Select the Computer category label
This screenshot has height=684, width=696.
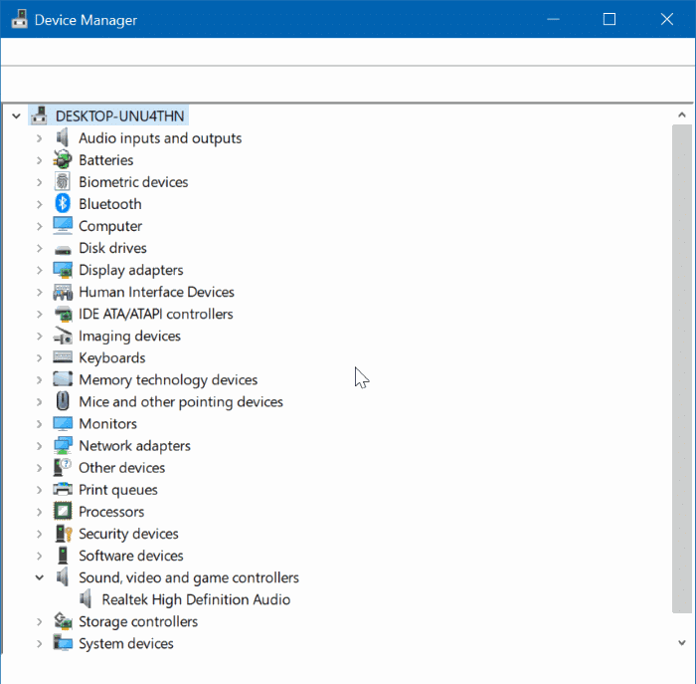point(110,226)
